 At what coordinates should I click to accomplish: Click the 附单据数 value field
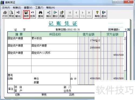(x=126, y=29)
